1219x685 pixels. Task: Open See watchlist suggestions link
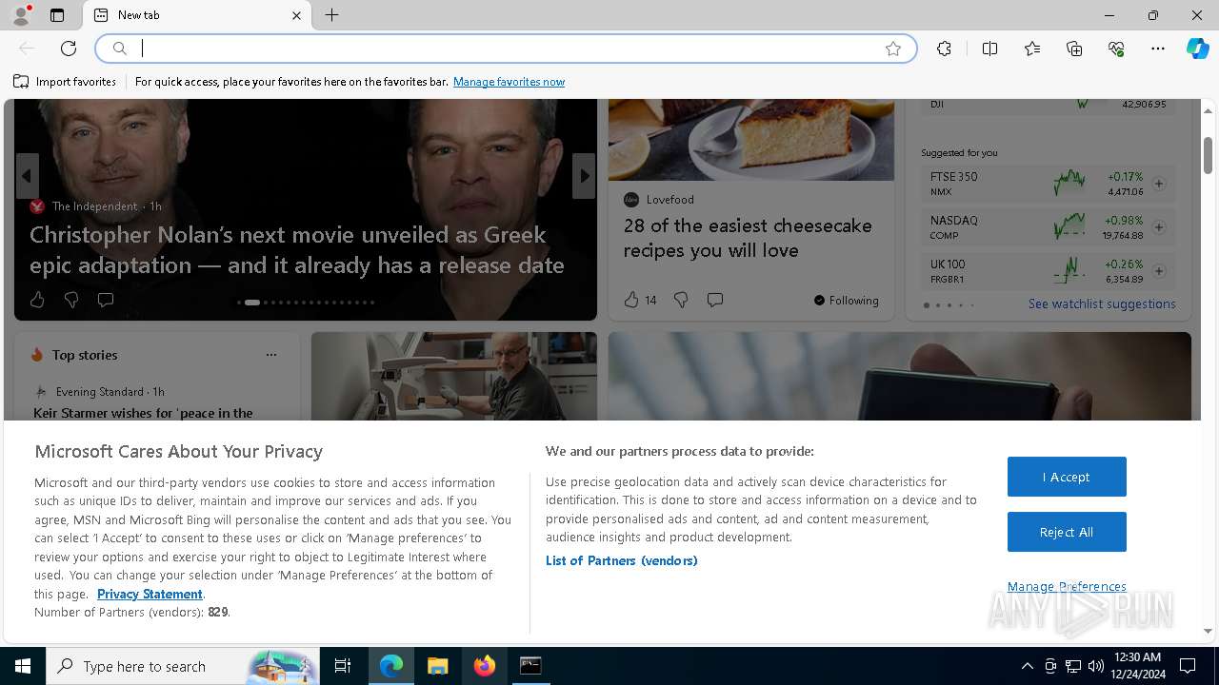tap(1102, 304)
